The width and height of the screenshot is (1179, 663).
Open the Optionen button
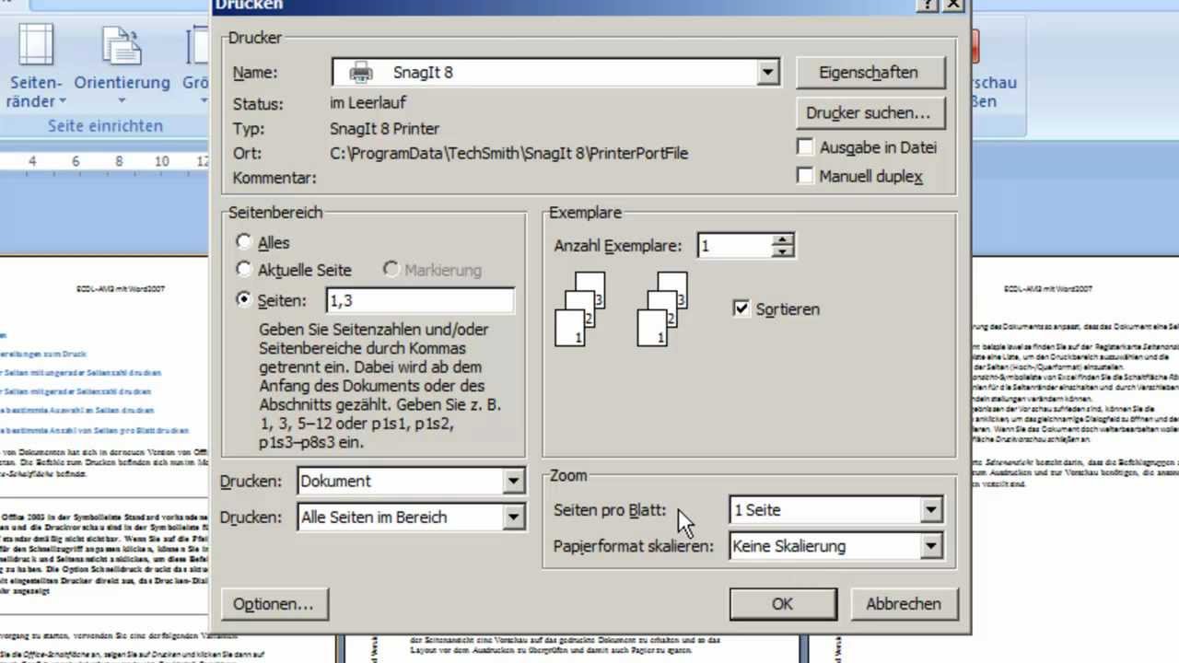[274, 604]
